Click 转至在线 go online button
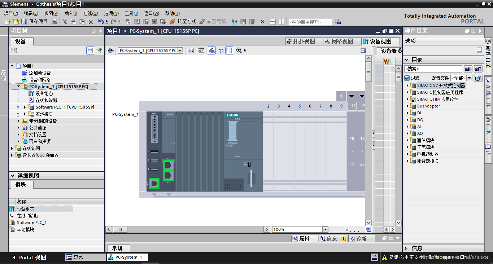Image resolution: width=493 pixels, height=264 pixels. (183, 22)
